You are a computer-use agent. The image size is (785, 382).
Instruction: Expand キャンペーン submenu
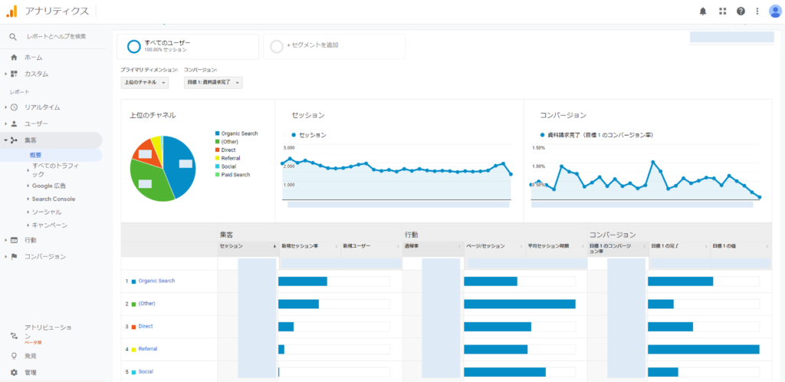pyautogui.click(x=28, y=226)
